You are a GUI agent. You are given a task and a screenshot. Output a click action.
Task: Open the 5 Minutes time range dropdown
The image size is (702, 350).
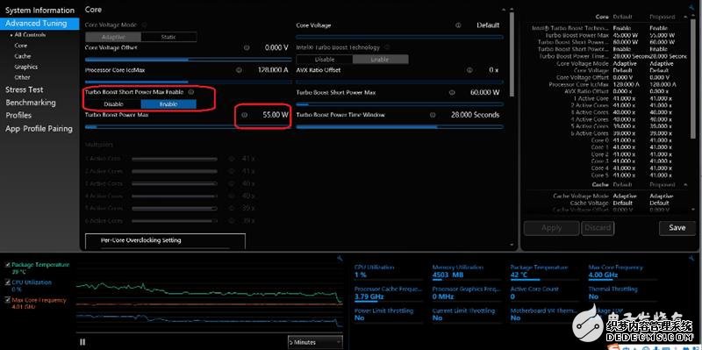315,342
